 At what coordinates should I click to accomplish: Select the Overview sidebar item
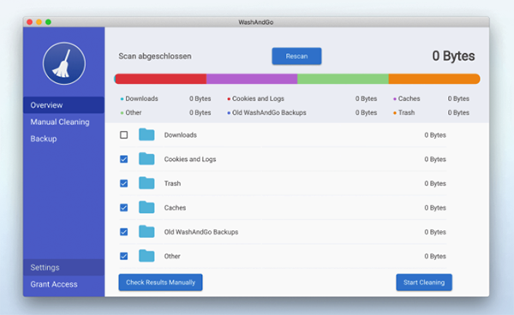(64, 105)
